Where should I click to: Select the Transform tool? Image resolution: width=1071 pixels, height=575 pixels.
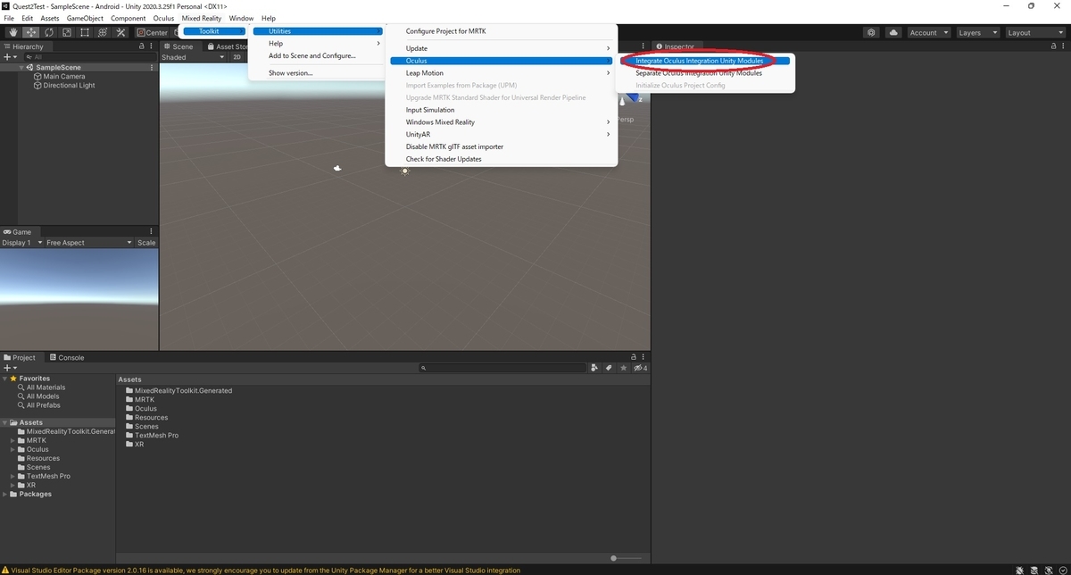102,32
